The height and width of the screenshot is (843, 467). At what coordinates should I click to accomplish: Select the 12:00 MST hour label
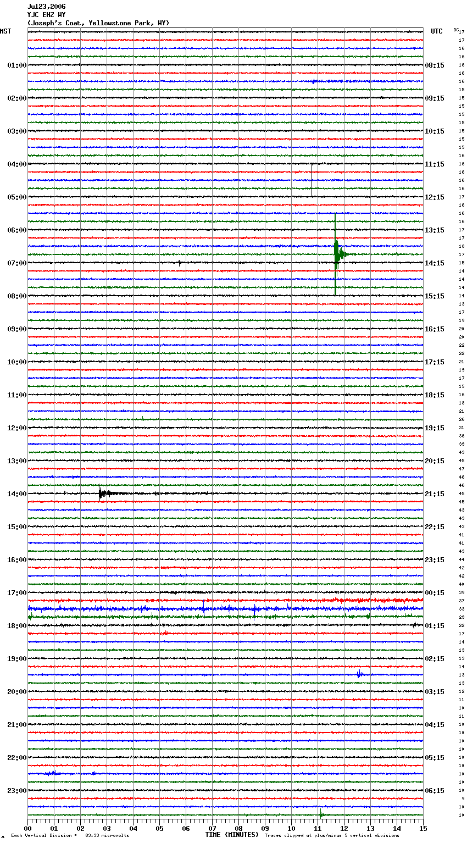point(16,428)
